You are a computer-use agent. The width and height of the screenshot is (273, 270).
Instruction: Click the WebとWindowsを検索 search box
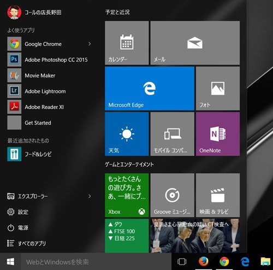96,262
